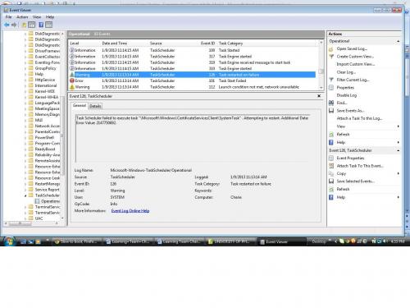
Task: Click Properties action icon
Action: 331,88
